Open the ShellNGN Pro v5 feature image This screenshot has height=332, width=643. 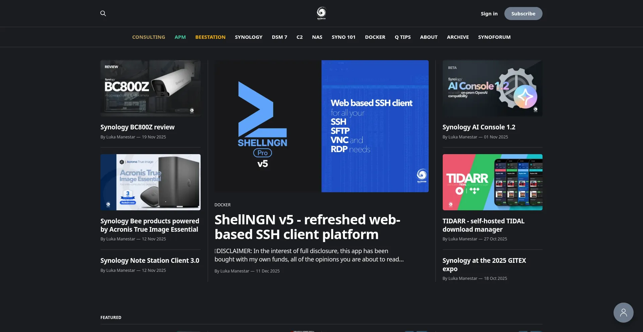321,126
